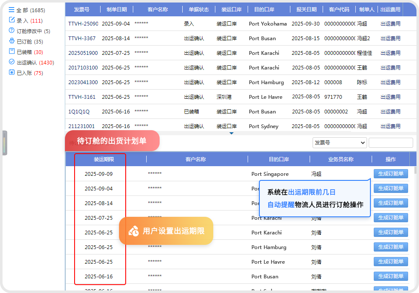Click the 录入 edit icon

coord(12,20)
